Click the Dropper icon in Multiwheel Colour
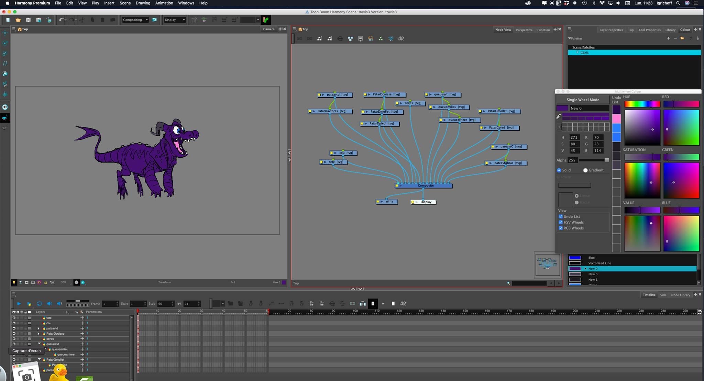Screen dimensions: 704x381 click(x=559, y=117)
